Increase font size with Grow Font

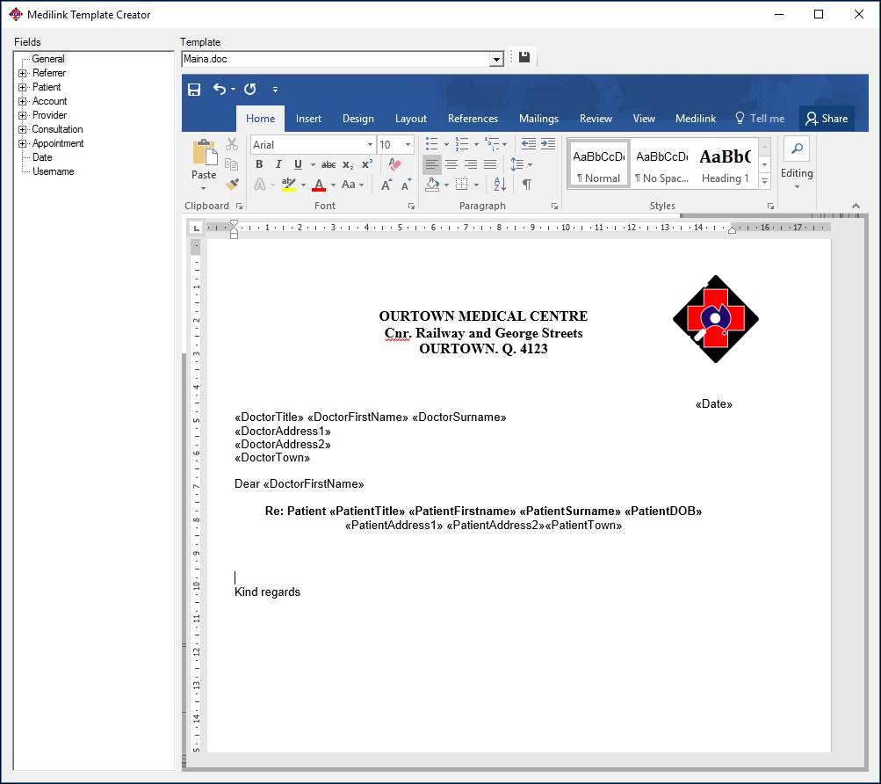point(387,185)
